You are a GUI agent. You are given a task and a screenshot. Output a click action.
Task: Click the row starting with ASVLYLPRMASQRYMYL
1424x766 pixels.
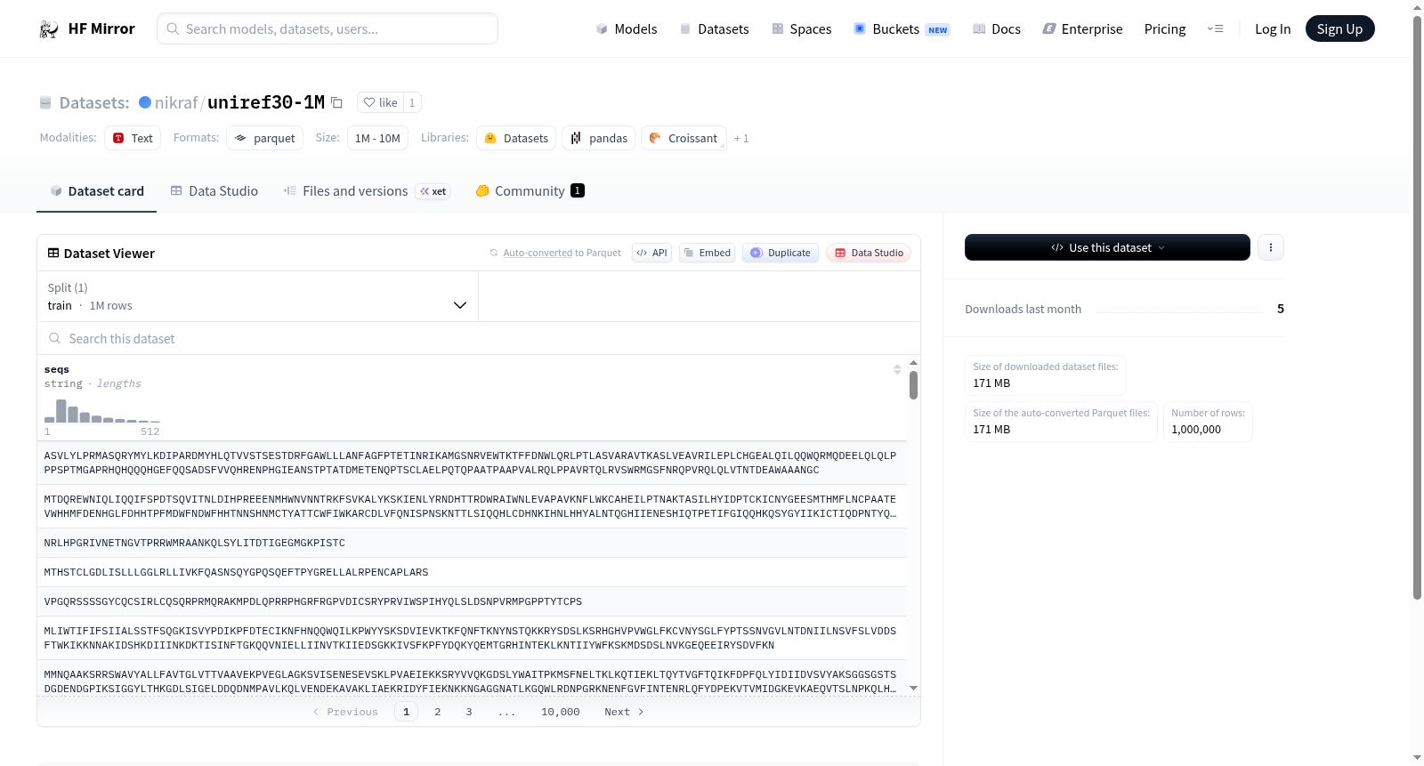[x=472, y=463]
